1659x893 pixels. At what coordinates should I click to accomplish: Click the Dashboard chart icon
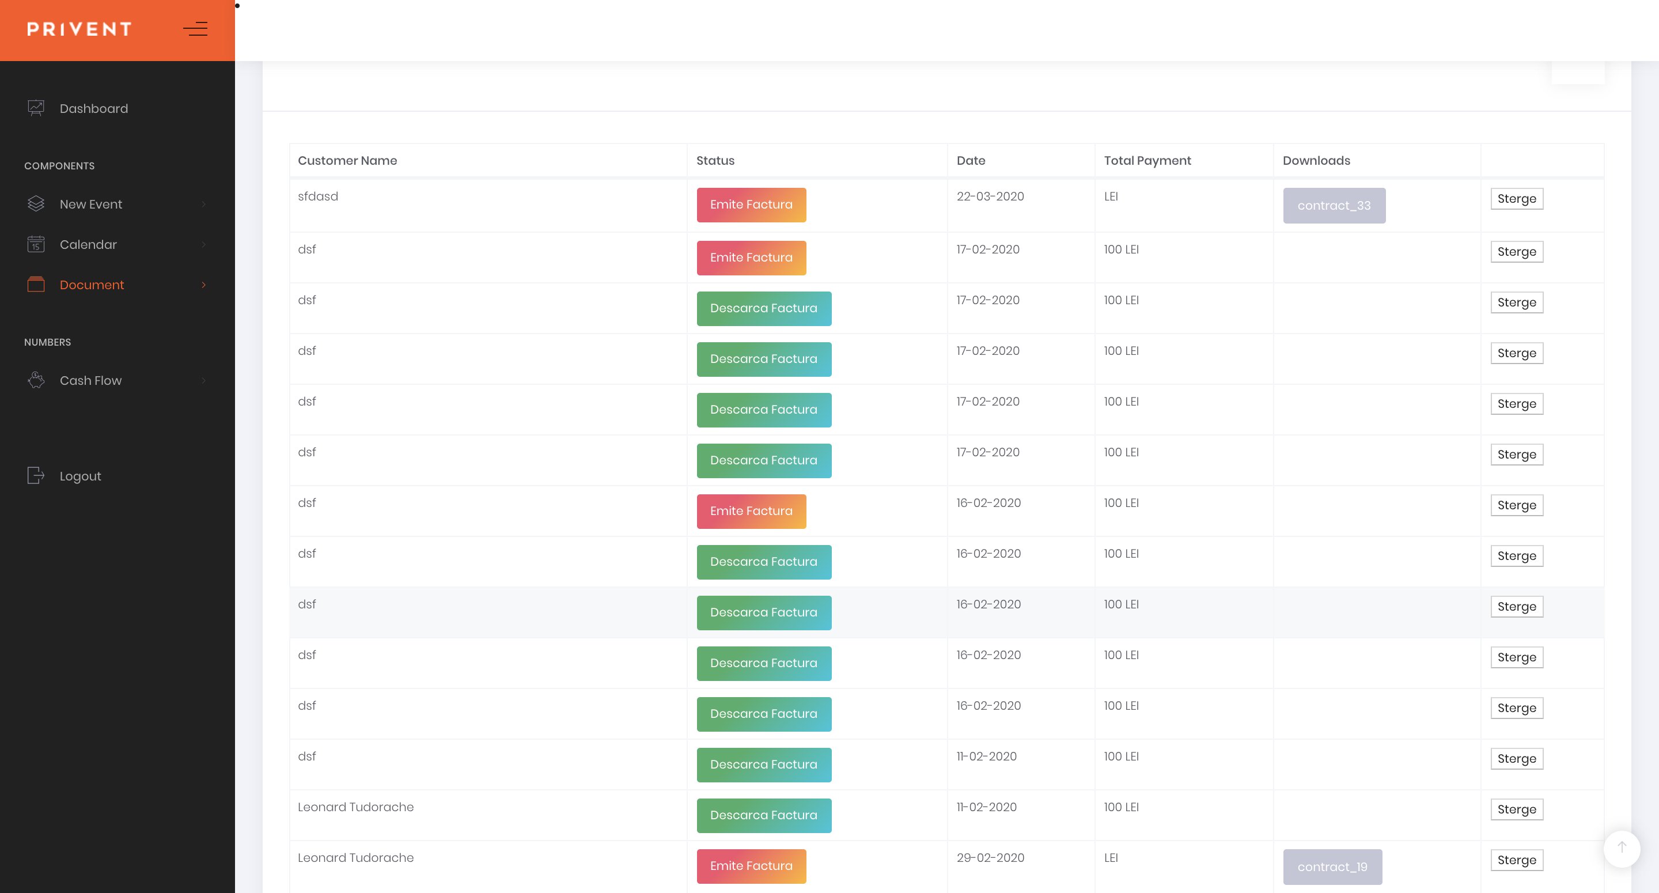36,108
